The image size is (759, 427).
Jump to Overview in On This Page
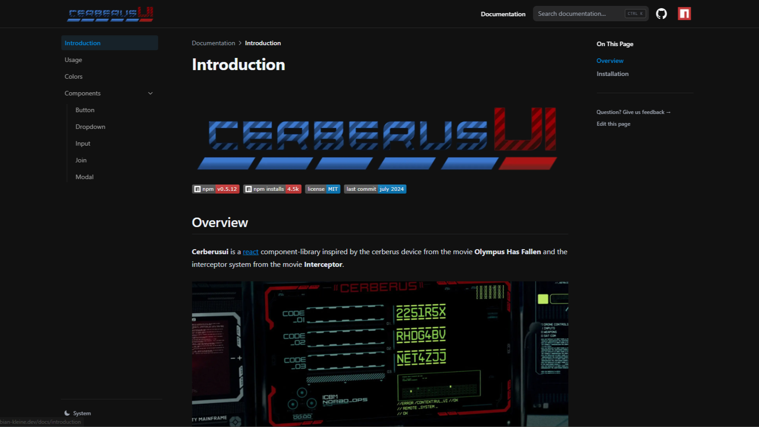[610, 61]
